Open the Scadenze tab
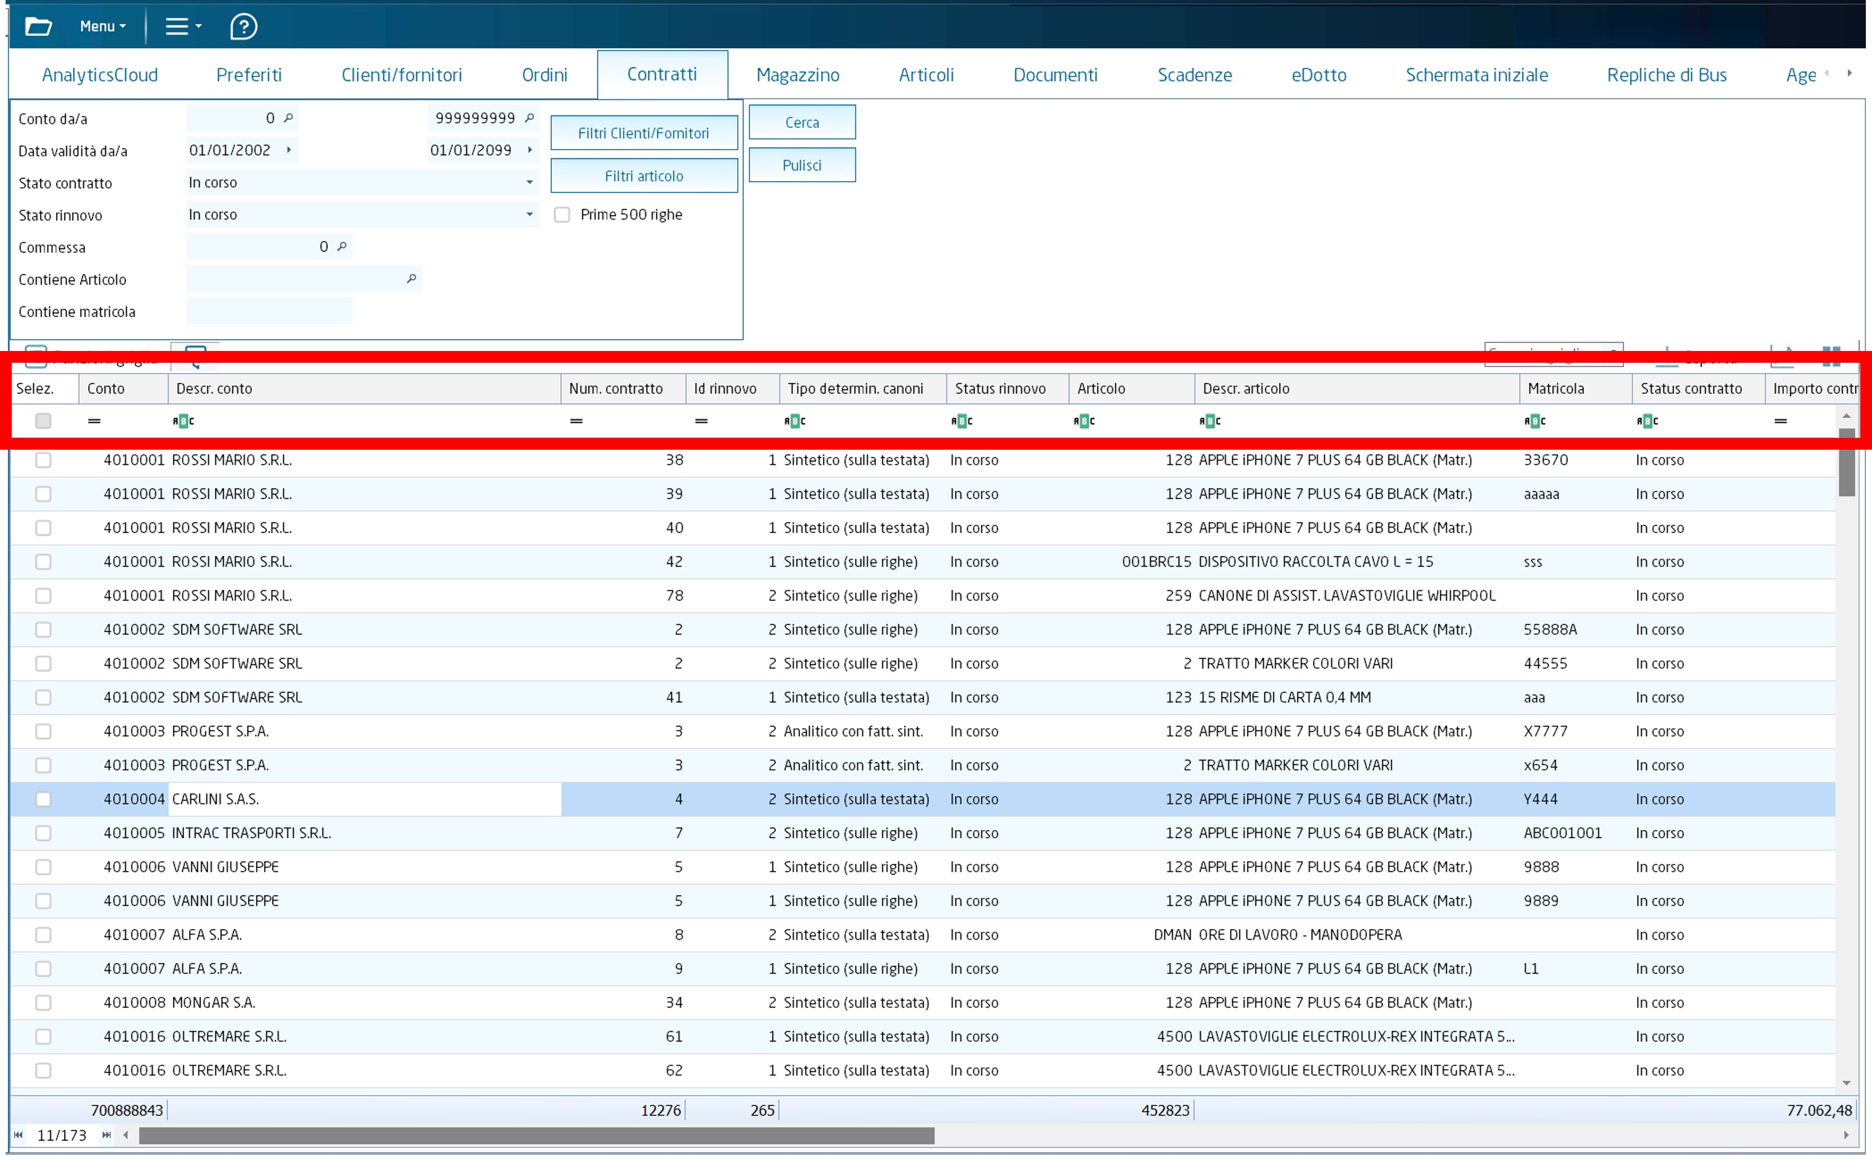Image resolution: width=1872 pixels, height=1155 pixels. pyautogui.click(x=1194, y=75)
